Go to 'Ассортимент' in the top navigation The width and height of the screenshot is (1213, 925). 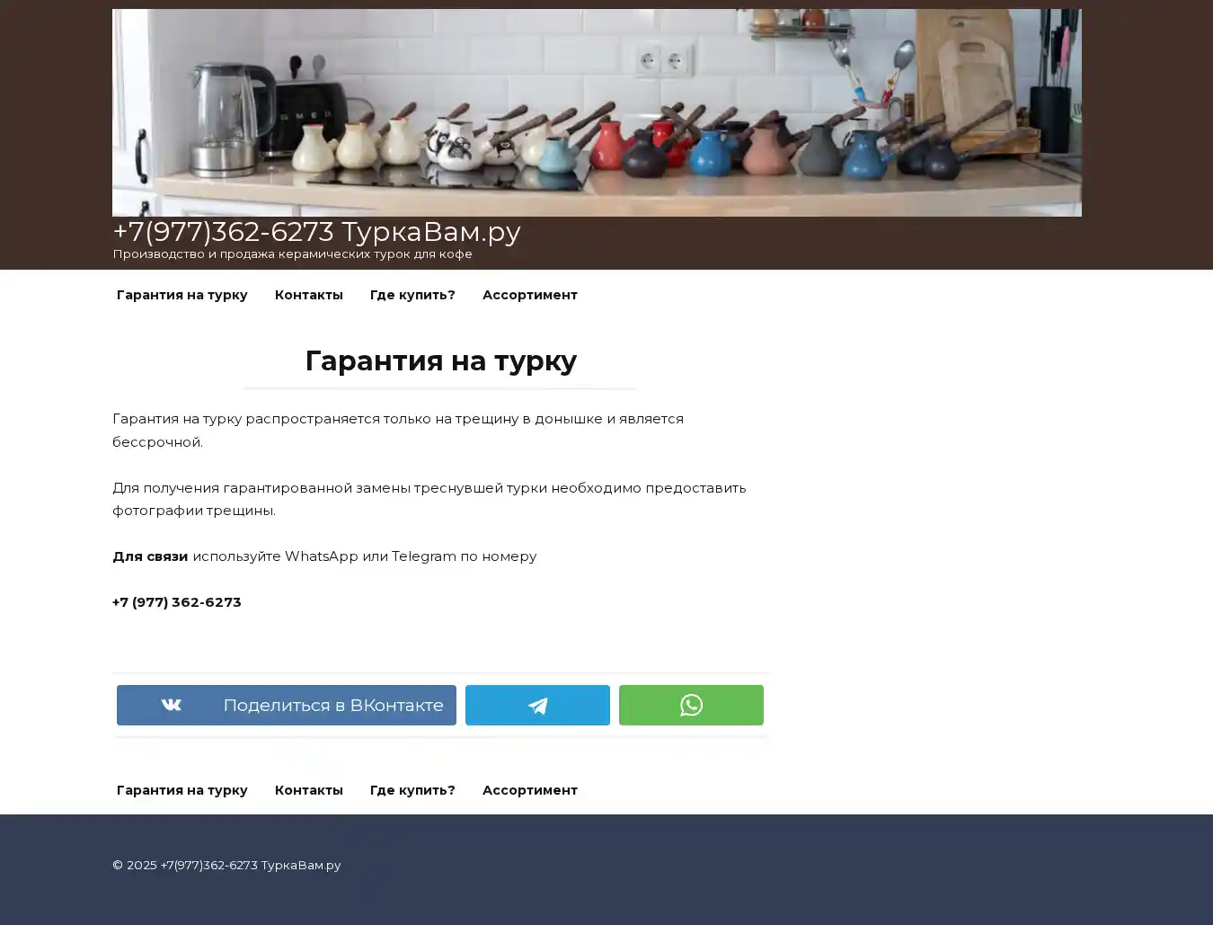point(529,295)
